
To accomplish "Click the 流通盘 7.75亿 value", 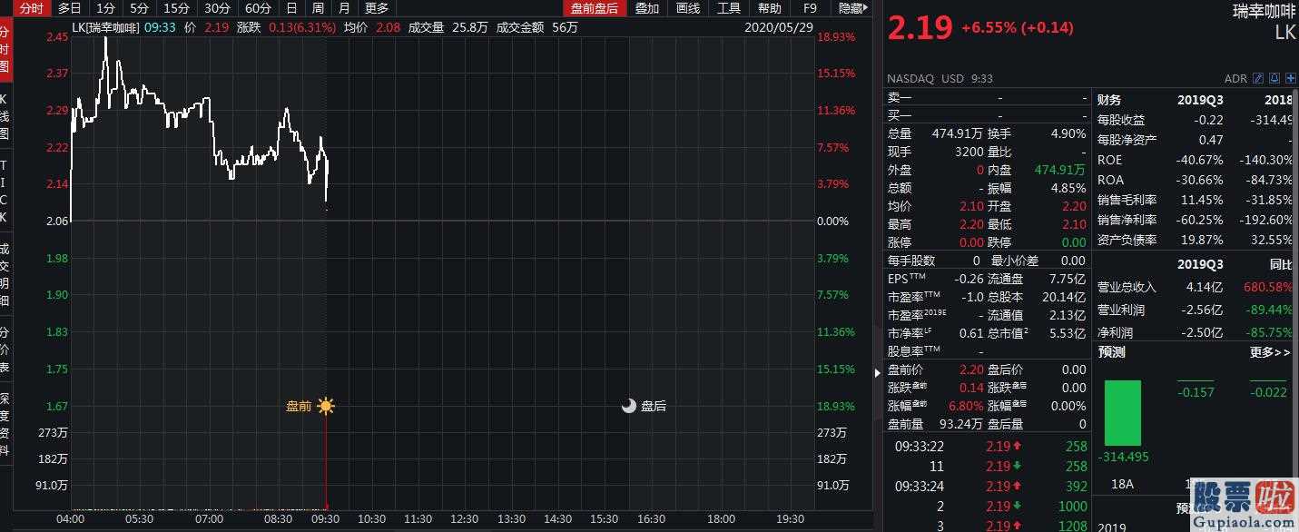I will 1068,279.
